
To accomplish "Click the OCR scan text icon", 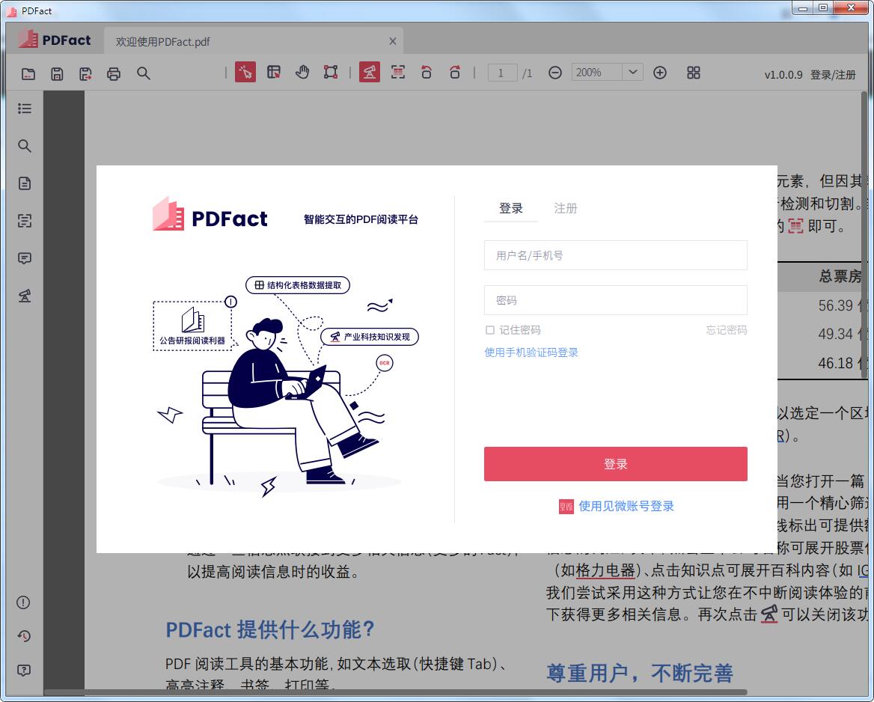I will point(398,72).
